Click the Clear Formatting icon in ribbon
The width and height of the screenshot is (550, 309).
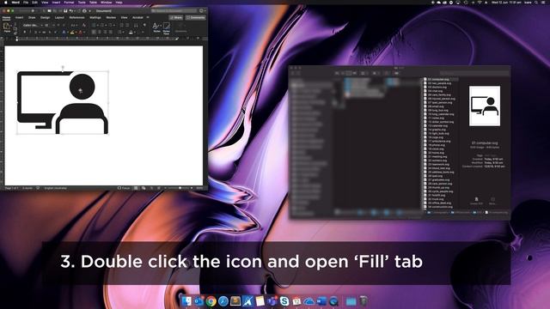click(84, 25)
